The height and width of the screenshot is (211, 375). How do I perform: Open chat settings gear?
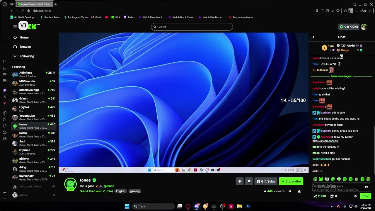[x=355, y=196]
